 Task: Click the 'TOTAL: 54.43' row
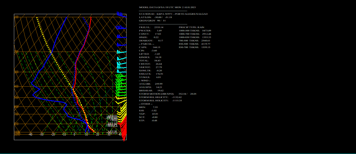tap(150, 60)
